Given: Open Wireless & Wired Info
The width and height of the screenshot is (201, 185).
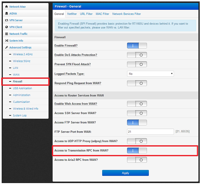Looking at the screenshot, I should pos(26,108).
